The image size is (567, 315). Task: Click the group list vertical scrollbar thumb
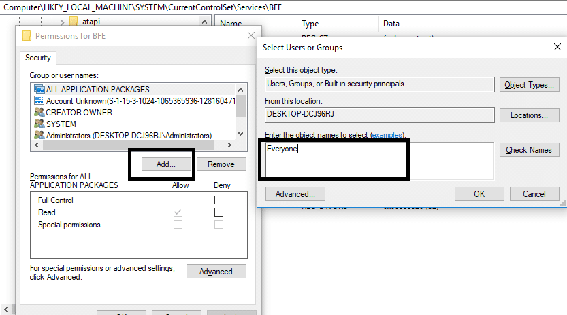tap(240, 106)
